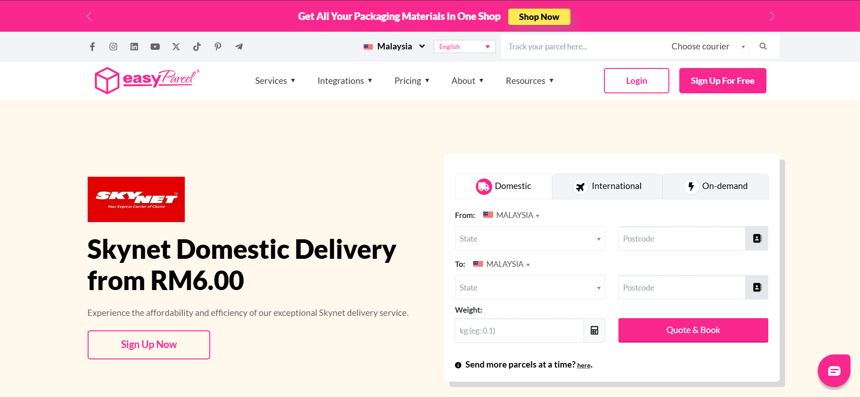Open the TikTok social icon
The height and width of the screenshot is (397, 860).
point(197,47)
